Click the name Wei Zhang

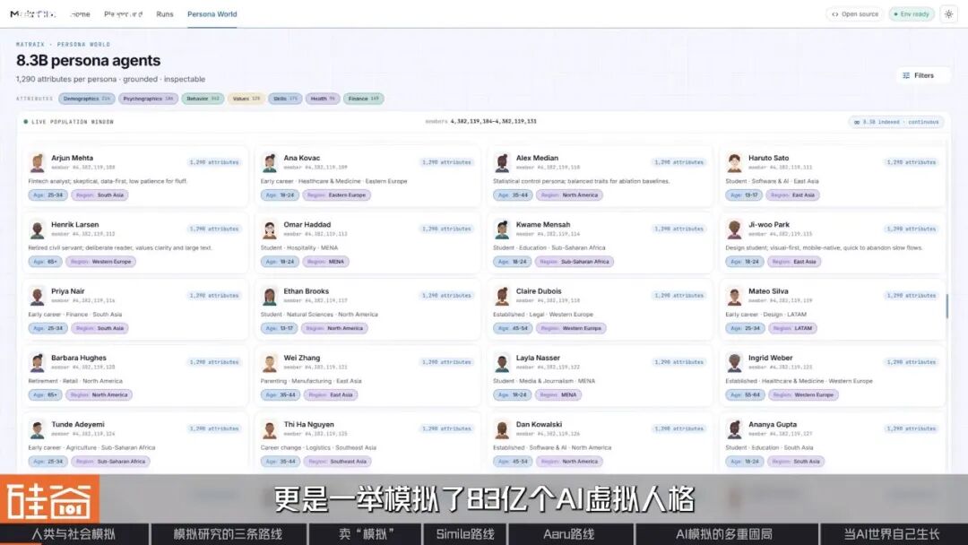click(302, 358)
